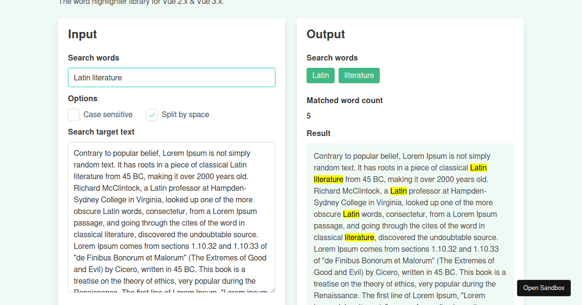
Task: Click the highlighted Latin after classical
Action: click(x=478, y=168)
